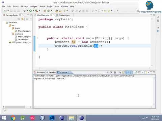Open the Window menu

coord(64,6)
